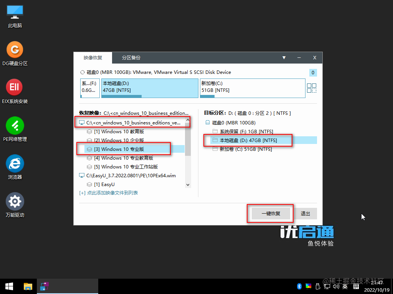Open the DG硬盘分区 desktop tool
This screenshot has height=294, width=393.
coord(14,50)
